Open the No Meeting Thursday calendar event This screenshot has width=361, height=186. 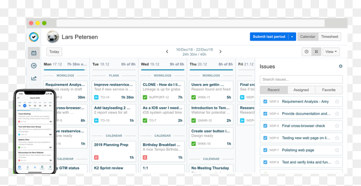[211, 168]
